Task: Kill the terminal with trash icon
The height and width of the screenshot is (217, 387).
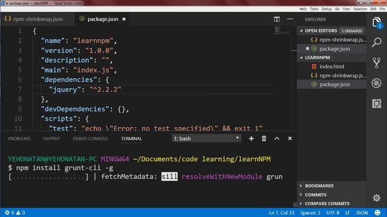Action: coord(264,139)
